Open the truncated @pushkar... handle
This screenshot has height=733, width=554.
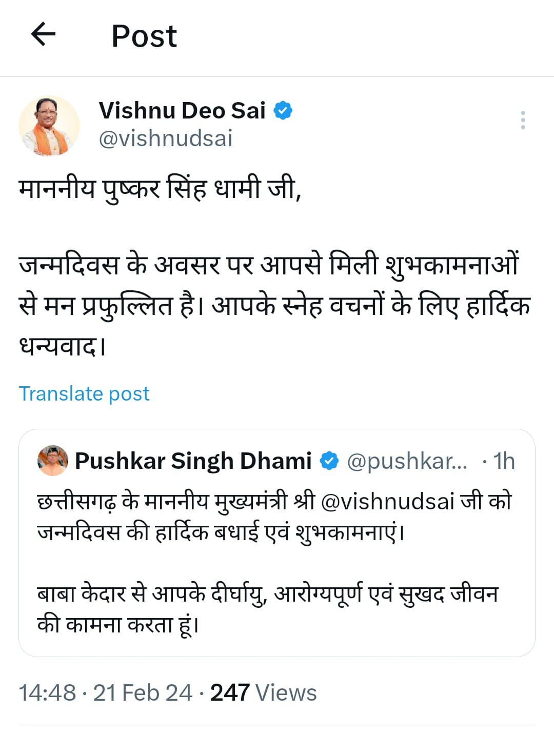[x=407, y=461]
